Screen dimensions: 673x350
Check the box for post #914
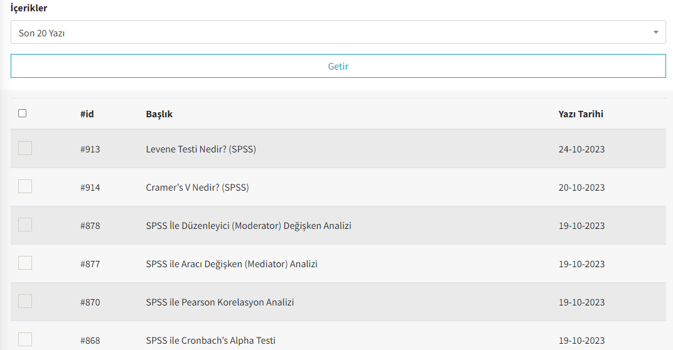(x=25, y=186)
